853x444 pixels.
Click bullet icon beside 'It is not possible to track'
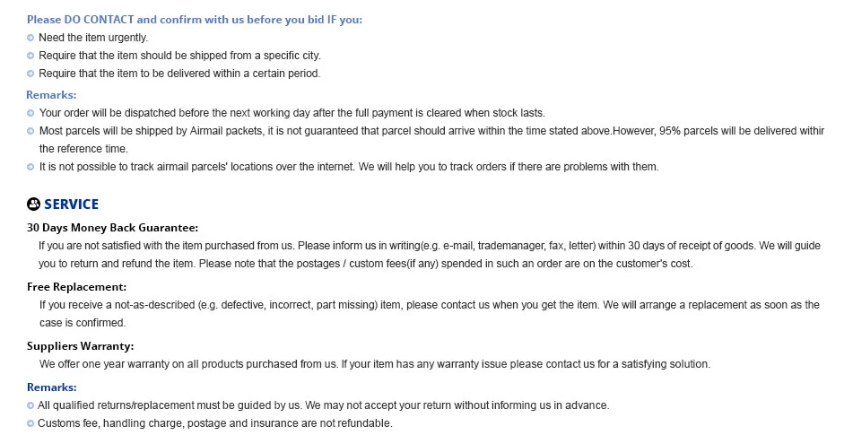(30, 168)
